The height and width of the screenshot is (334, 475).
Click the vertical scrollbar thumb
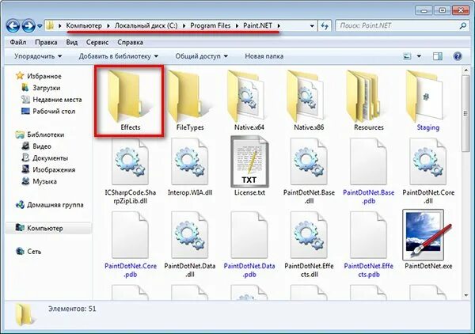tap(466, 114)
